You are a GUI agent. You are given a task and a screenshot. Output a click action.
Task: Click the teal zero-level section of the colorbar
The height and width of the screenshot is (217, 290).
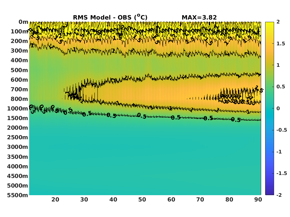pos(269,108)
